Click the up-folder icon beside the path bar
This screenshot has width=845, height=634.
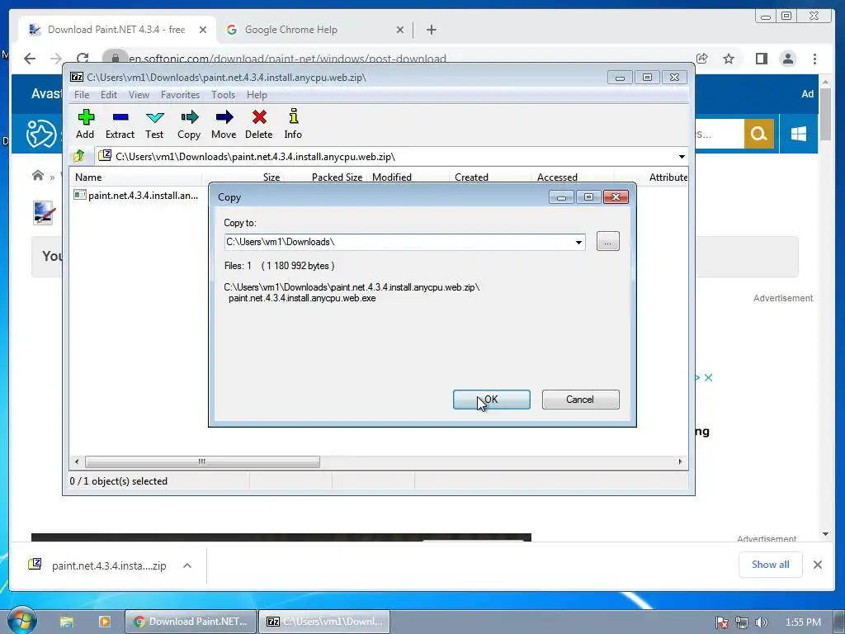pos(79,156)
